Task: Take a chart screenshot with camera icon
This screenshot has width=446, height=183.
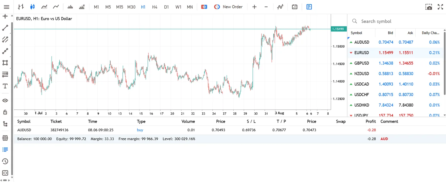Action: coord(429,7)
